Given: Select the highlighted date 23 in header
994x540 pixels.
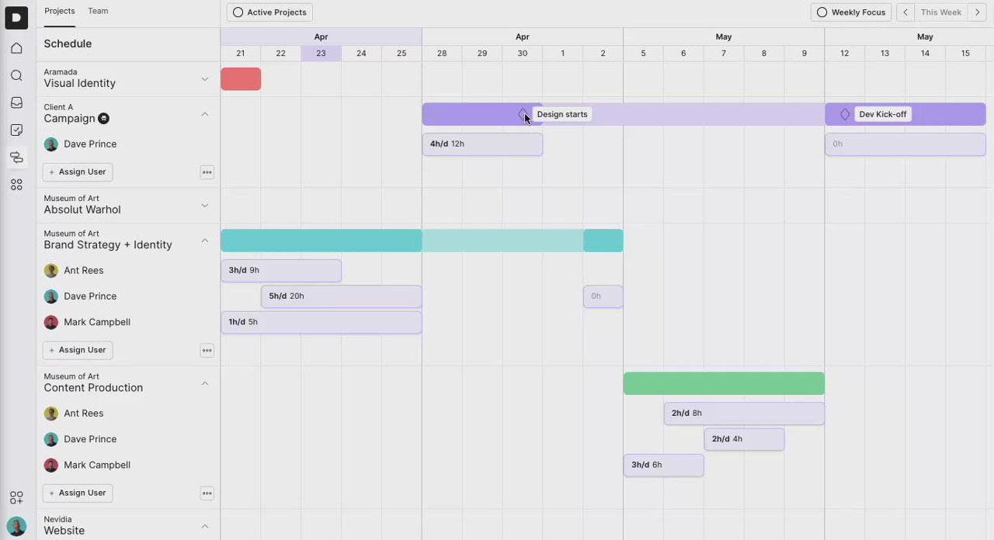Looking at the screenshot, I should coord(321,54).
